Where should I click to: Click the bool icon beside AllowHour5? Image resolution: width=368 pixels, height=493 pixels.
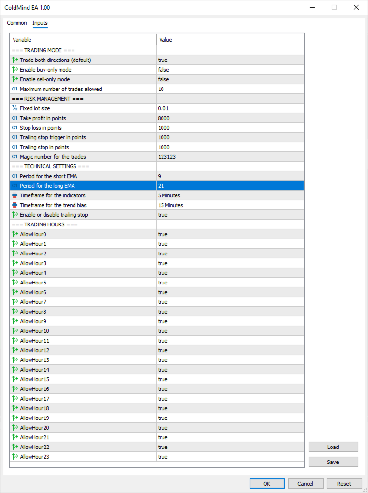click(x=15, y=283)
